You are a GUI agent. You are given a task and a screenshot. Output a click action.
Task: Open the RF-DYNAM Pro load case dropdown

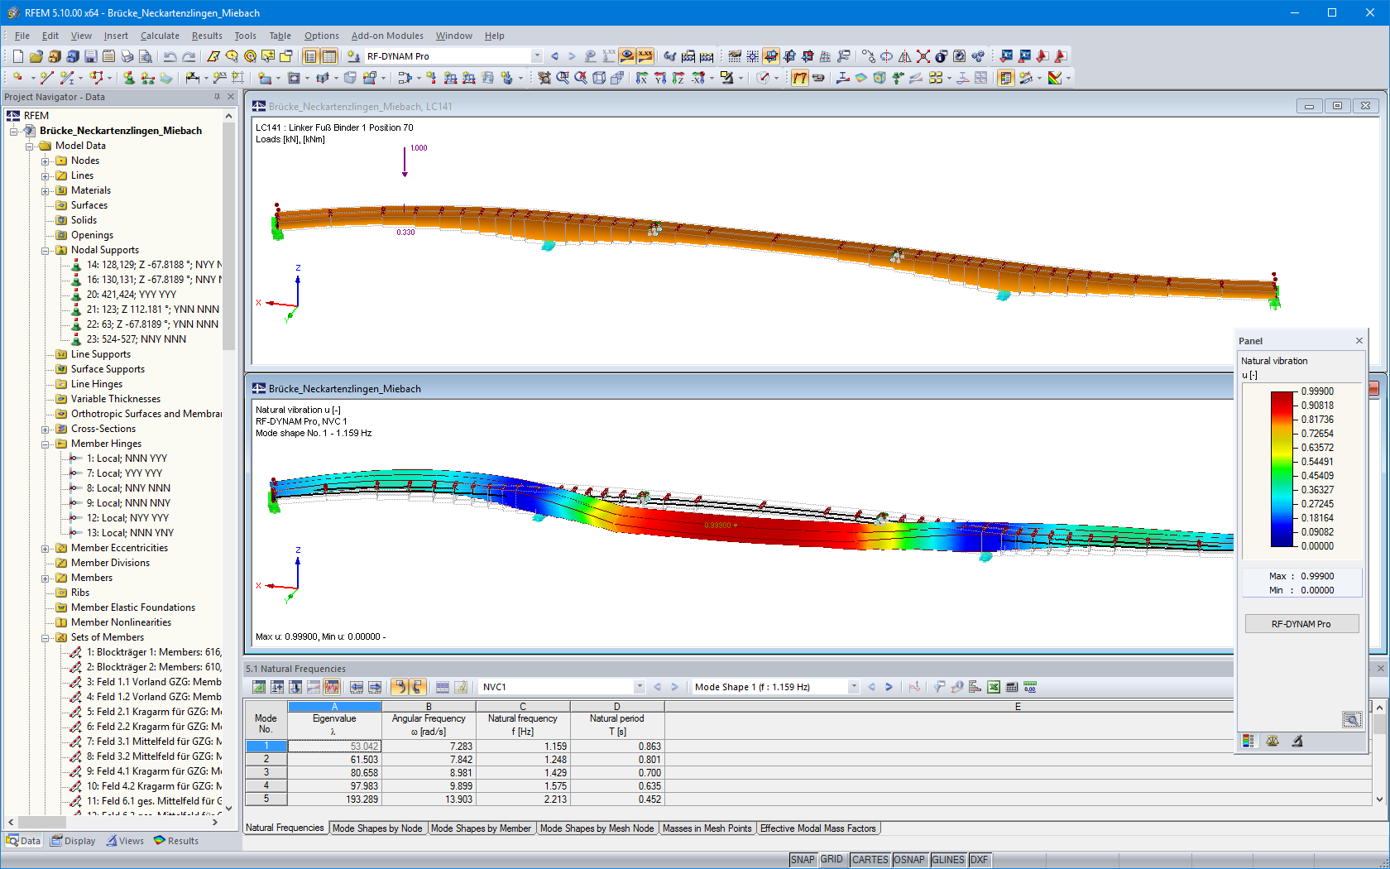537,56
